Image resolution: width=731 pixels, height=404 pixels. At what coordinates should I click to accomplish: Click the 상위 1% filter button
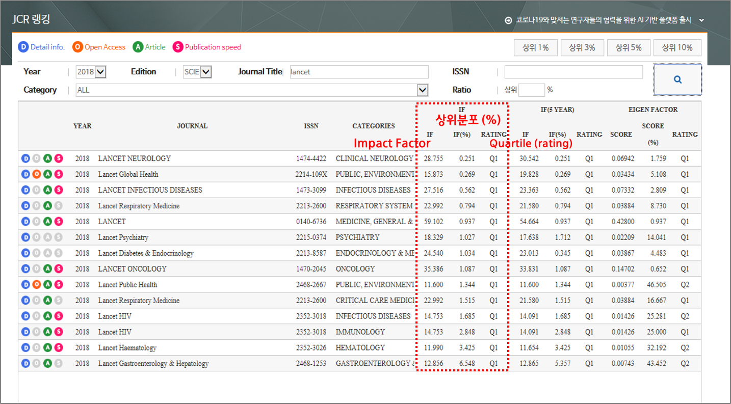tap(535, 48)
